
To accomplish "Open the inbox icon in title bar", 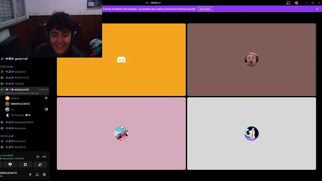I will pos(289,3).
